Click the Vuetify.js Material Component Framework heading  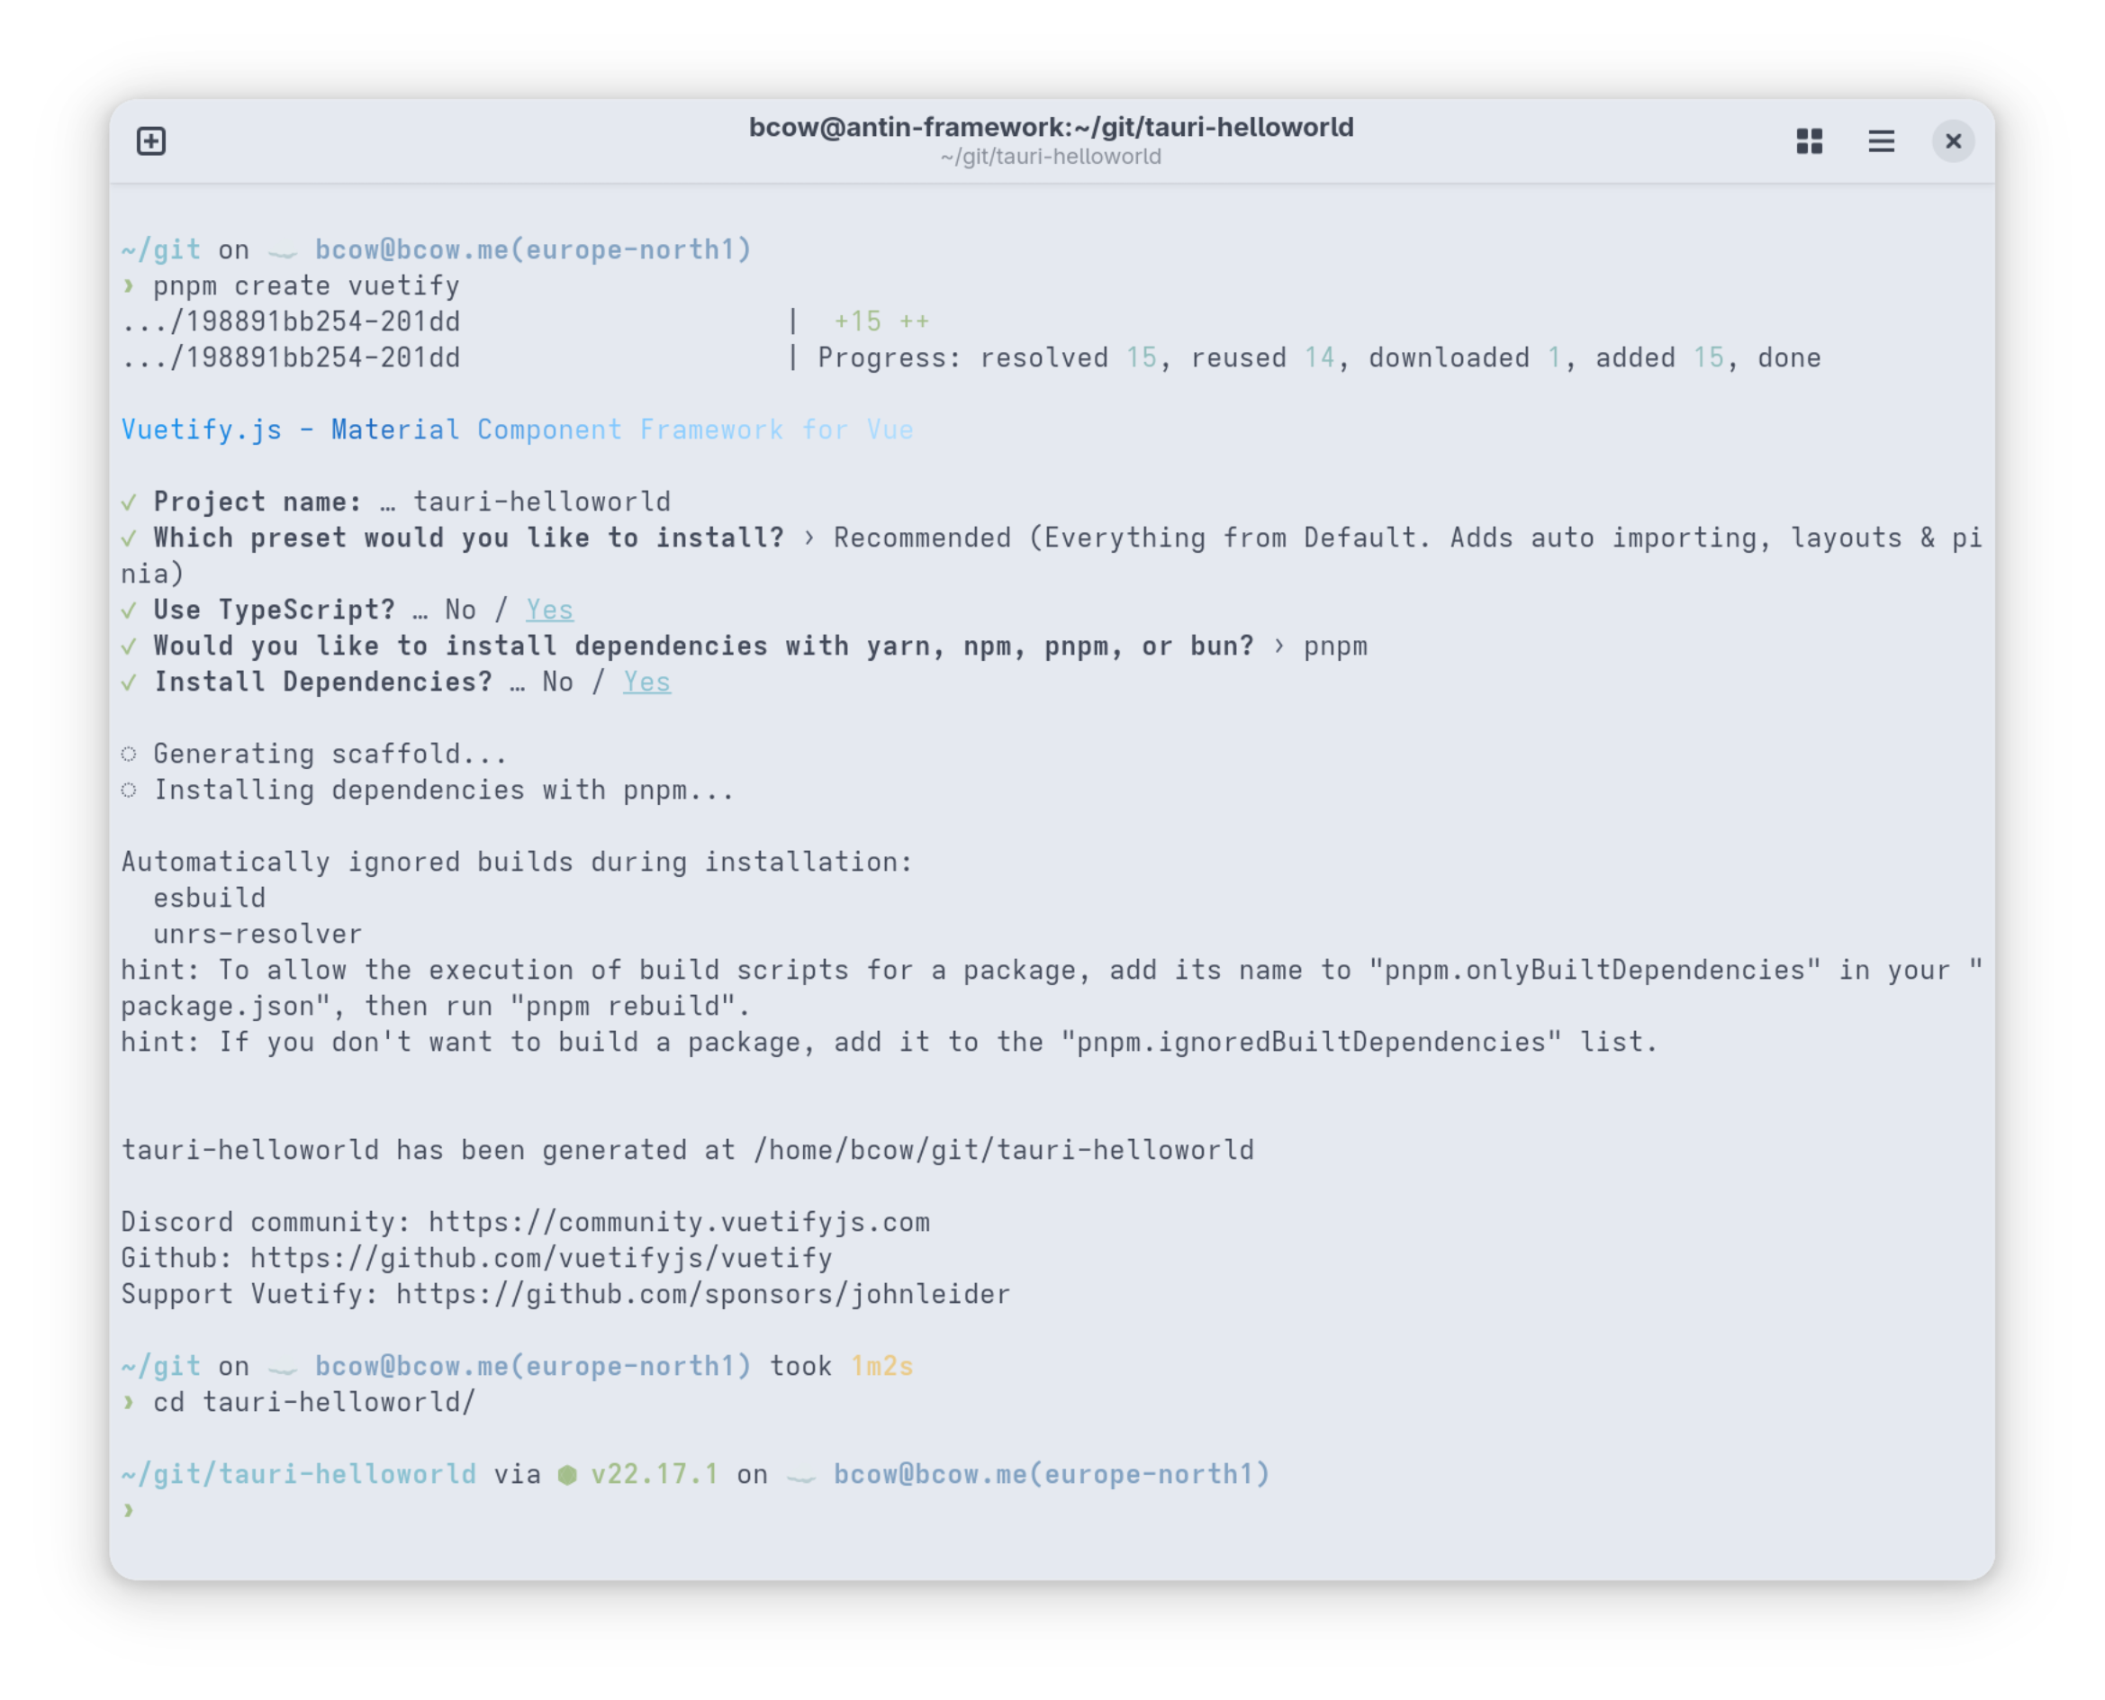(x=517, y=430)
